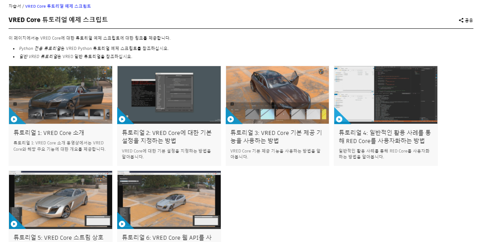Play the Tutorial 5 스트림 video
Viewport: 477px width, 242px height.
click(14, 224)
